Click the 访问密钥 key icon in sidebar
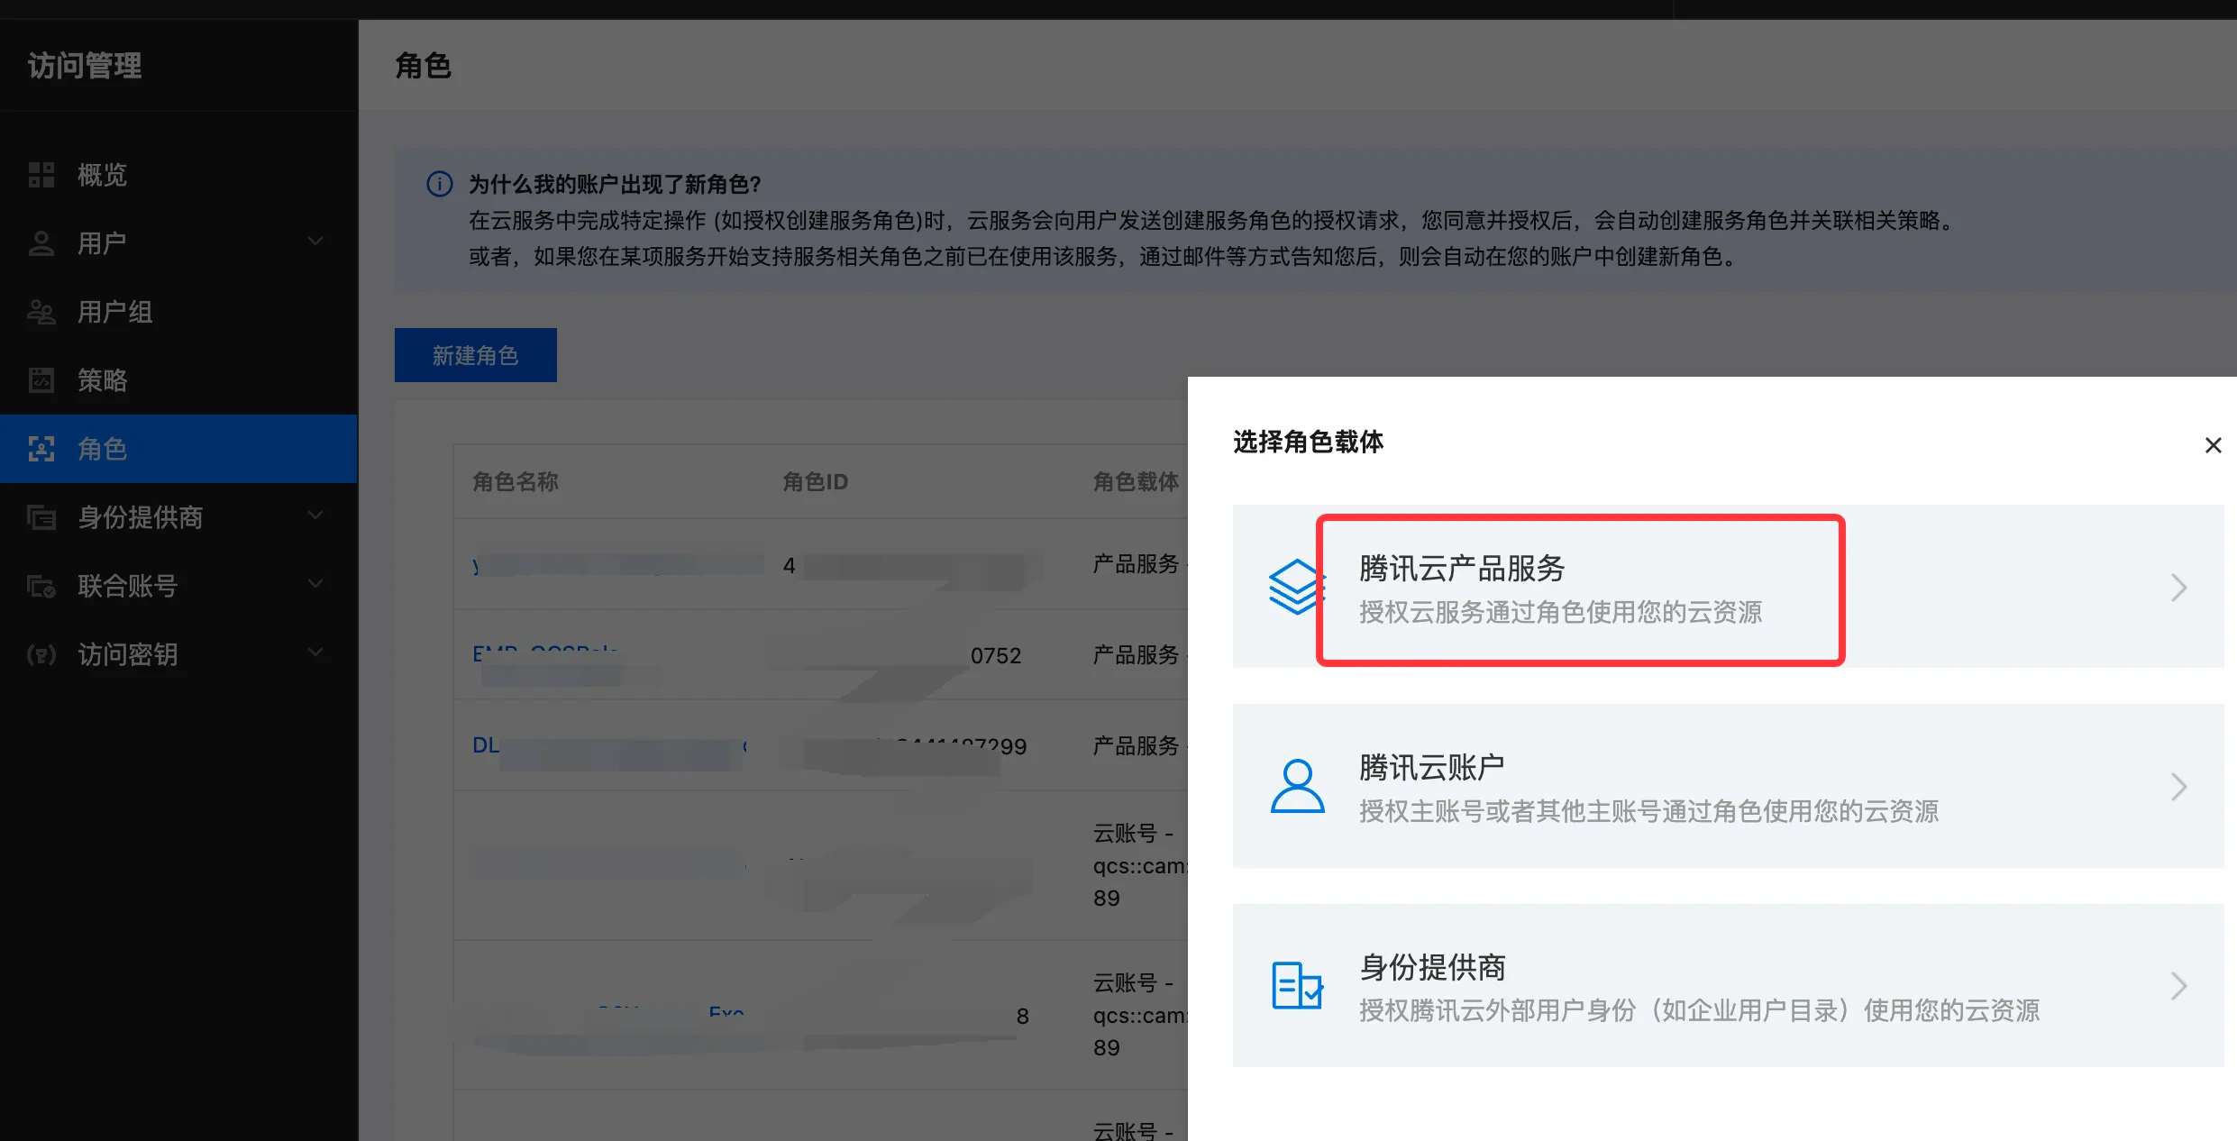The image size is (2237, 1141). coord(41,654)
